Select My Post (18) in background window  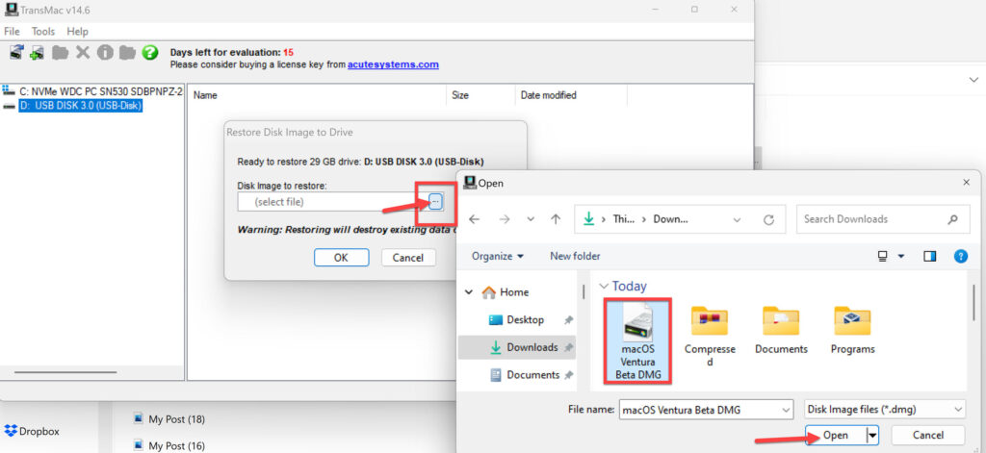point(169,419)
